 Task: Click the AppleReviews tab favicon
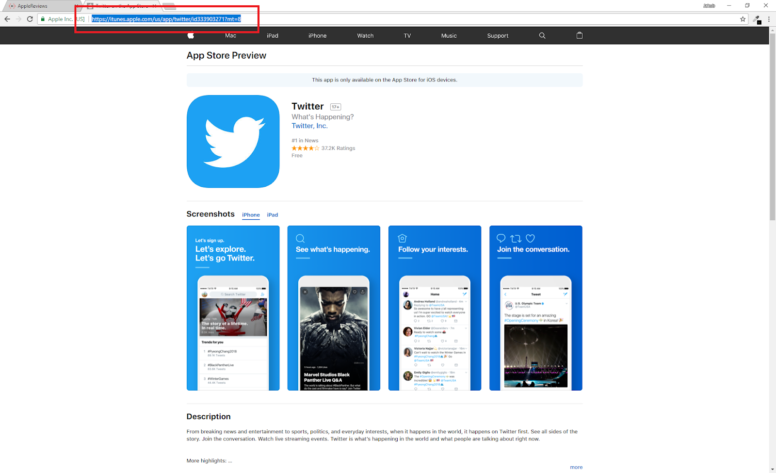pos(12,6)
